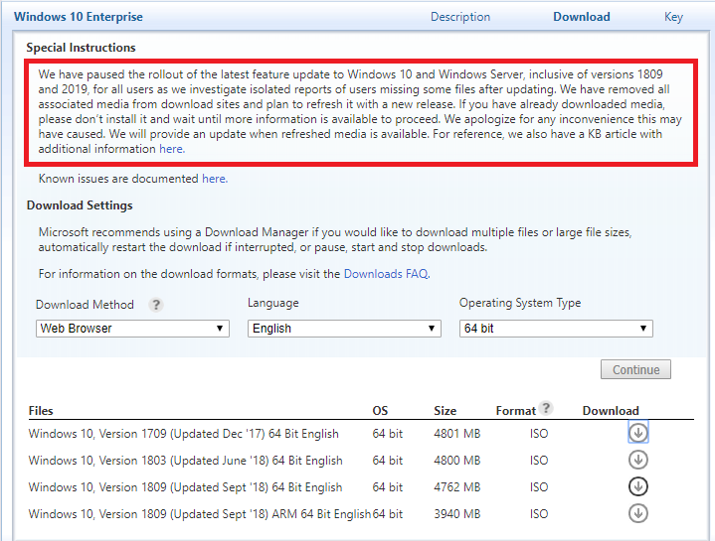Download Version 1809 64 Bit English ISO
This screenshot has height=541, width=715.
638,486
